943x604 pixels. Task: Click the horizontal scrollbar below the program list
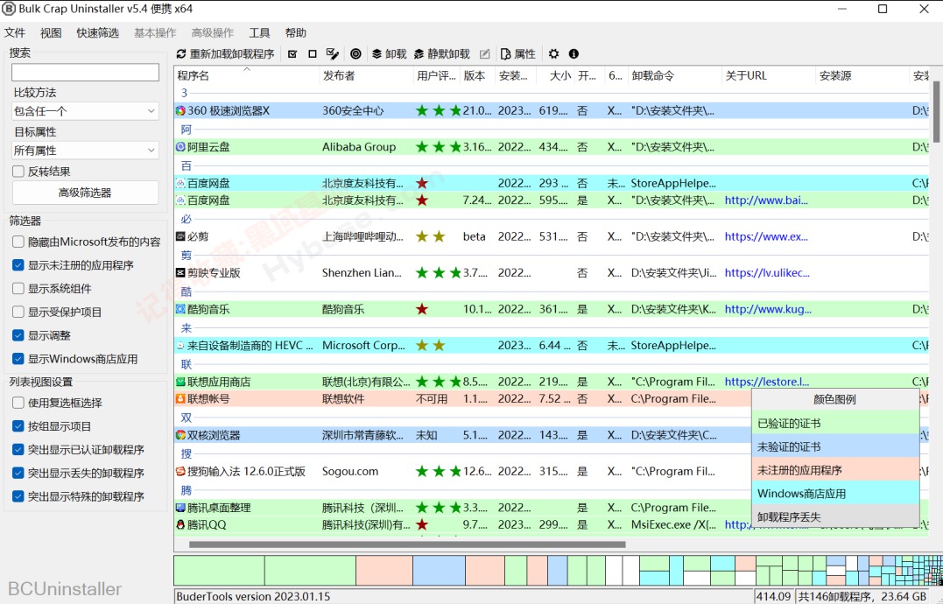pyautogui.click(x=407, y=544)
